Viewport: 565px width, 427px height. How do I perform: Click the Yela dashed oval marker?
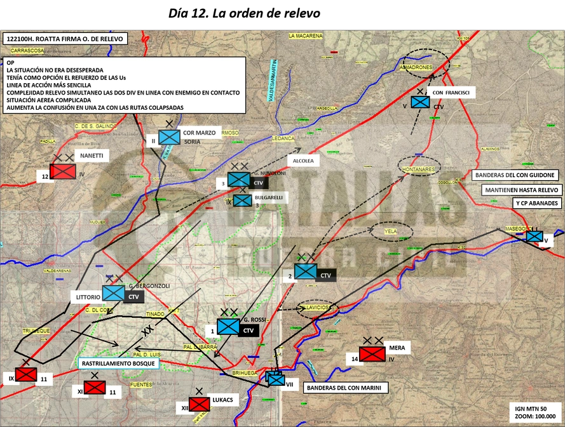point(391,232)
